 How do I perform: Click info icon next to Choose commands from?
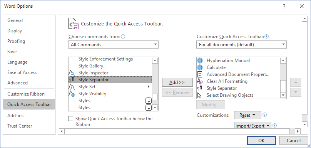[x=123, y=37]
